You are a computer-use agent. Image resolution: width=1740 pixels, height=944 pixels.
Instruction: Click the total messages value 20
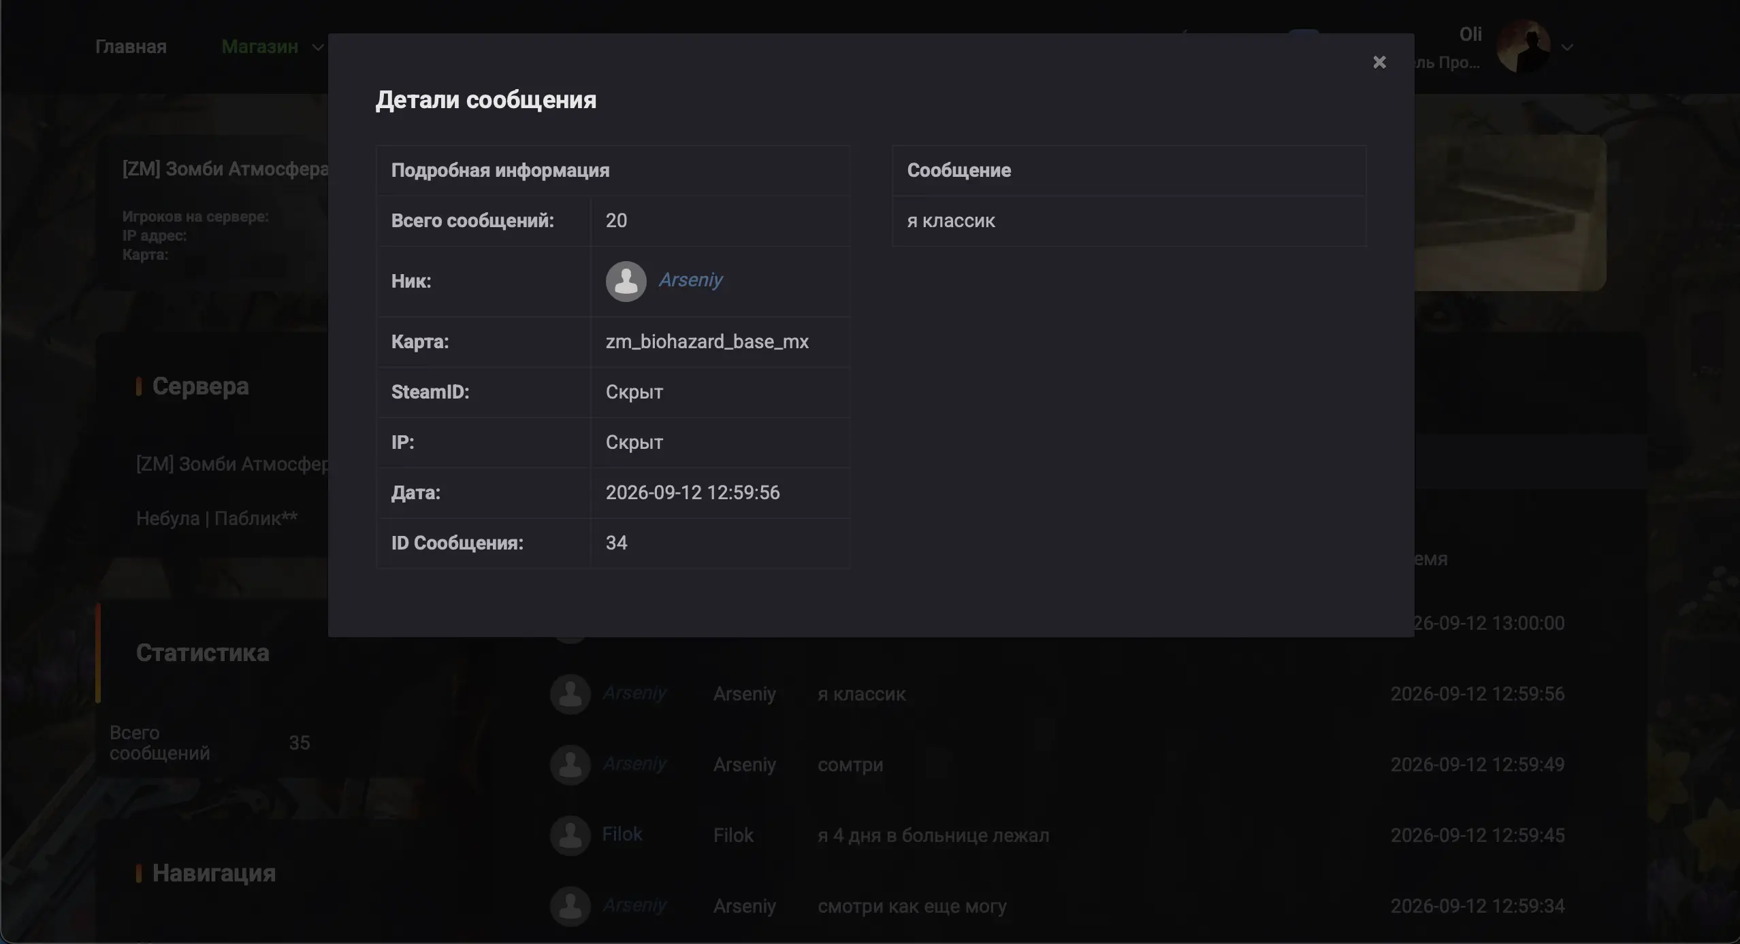616,220
